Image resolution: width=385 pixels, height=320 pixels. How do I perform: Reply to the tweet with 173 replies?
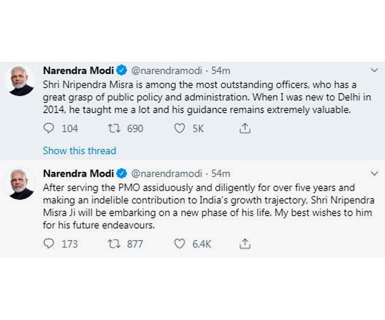(49, 244)
